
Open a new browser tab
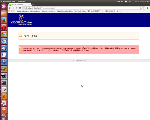coord(33,4)
